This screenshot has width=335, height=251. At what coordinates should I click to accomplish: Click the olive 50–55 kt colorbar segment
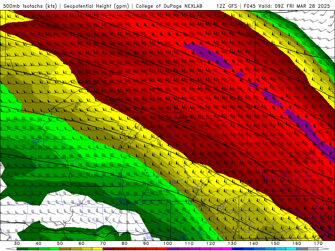point(65,249)
